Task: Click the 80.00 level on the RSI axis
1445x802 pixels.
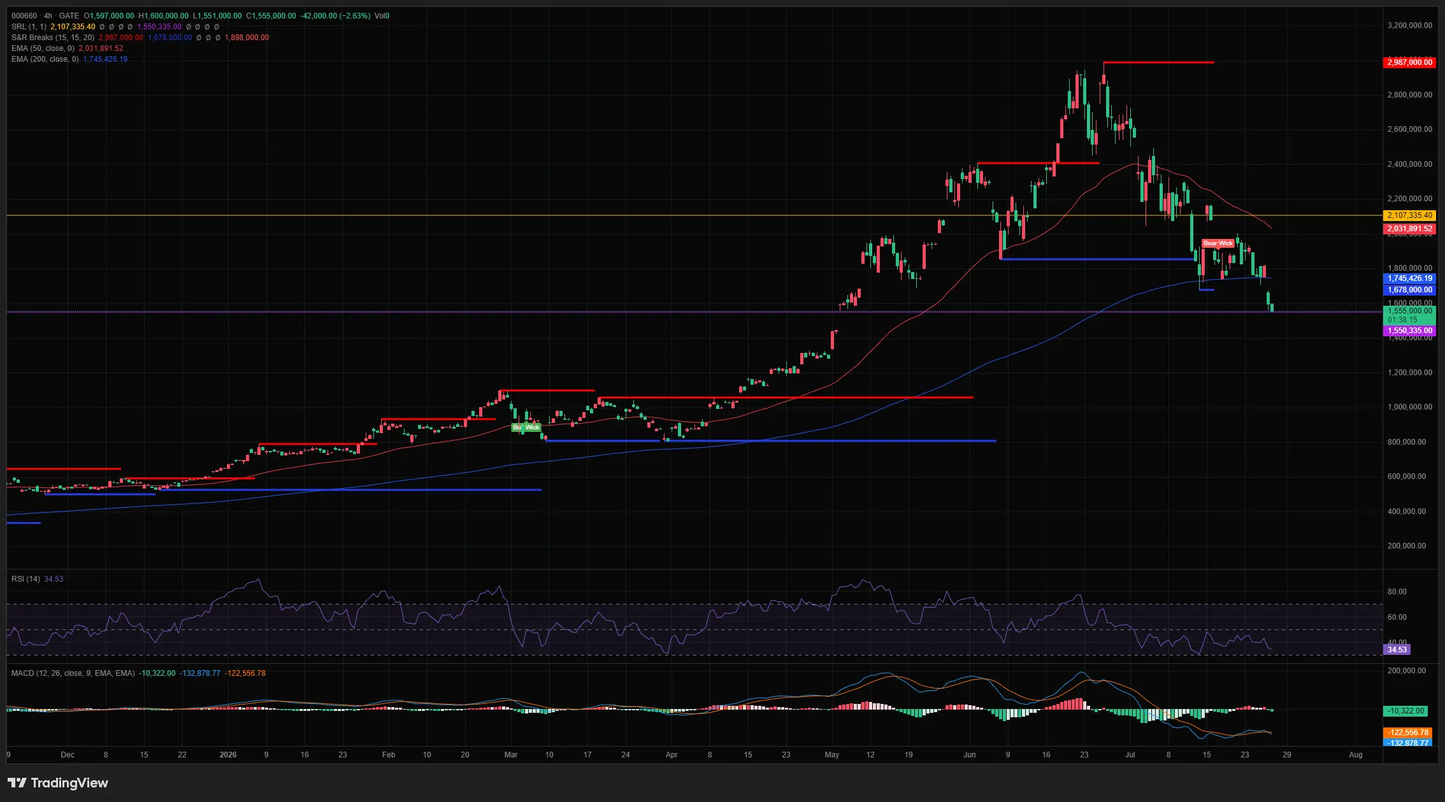Action: pos(1397,592)
